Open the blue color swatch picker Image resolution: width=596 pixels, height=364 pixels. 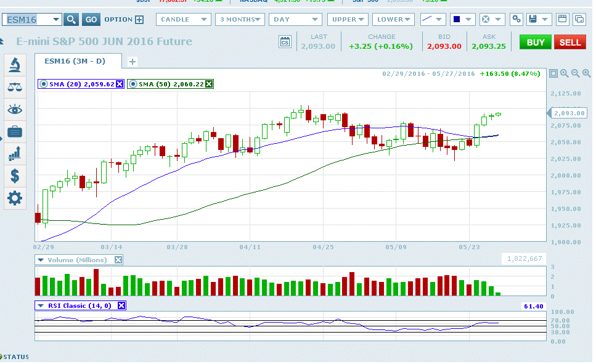tap(461, 20)
